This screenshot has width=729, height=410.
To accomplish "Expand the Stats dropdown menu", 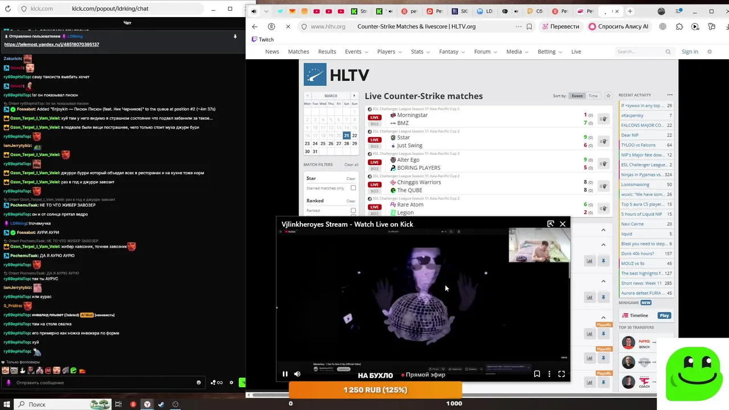I will (421, 51).
